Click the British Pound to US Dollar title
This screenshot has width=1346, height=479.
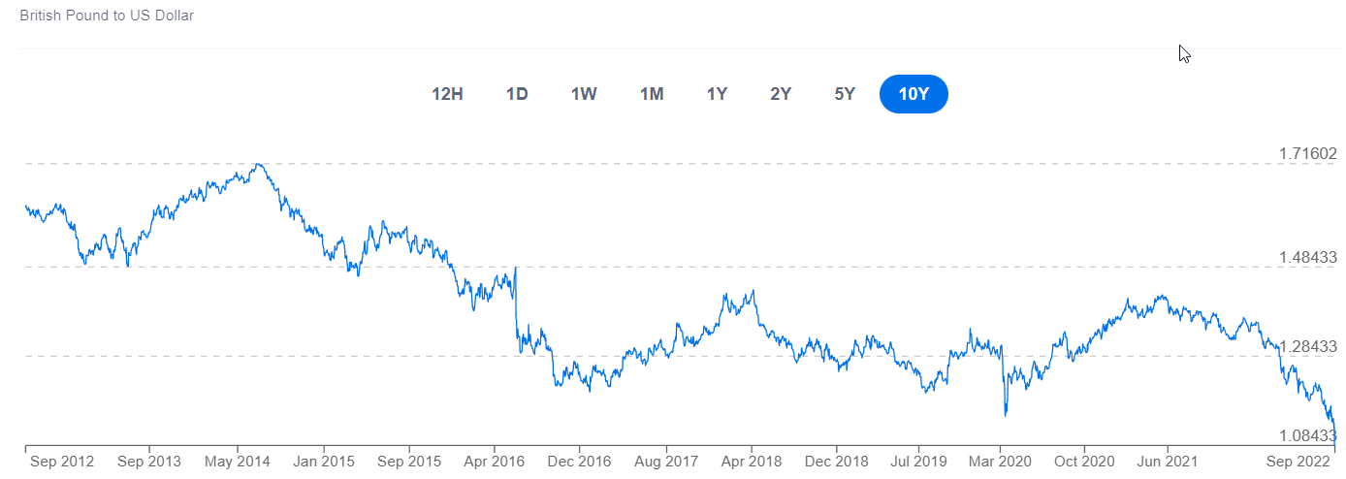(107, 16)
